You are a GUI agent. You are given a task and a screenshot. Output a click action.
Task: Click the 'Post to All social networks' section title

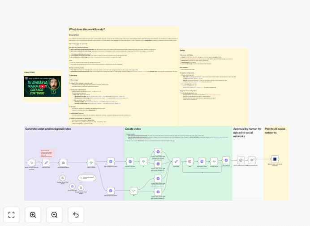(275, 131)
